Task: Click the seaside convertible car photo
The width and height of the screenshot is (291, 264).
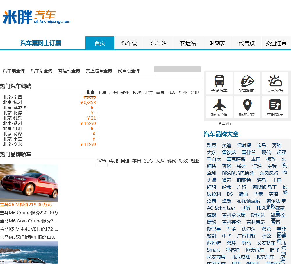Action: pyautogui.click(x=29, y=252)
